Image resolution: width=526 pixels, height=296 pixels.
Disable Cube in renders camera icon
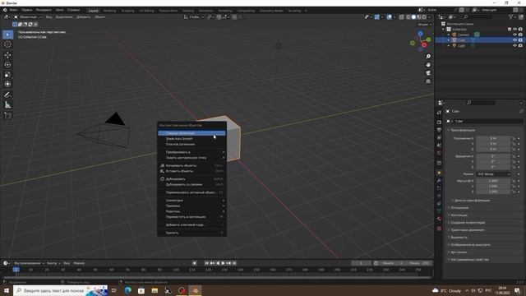(520, 40)
